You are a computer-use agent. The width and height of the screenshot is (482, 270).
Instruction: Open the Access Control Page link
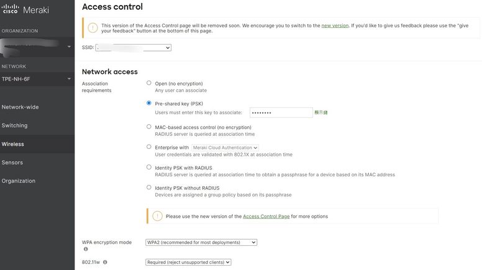click(266, 216)
